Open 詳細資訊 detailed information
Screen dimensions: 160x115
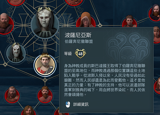(x=81, y=104)
